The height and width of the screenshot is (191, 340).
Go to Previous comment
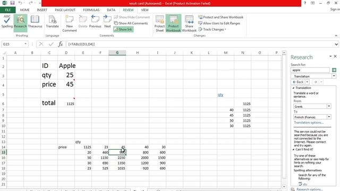[x=95, y=22]
